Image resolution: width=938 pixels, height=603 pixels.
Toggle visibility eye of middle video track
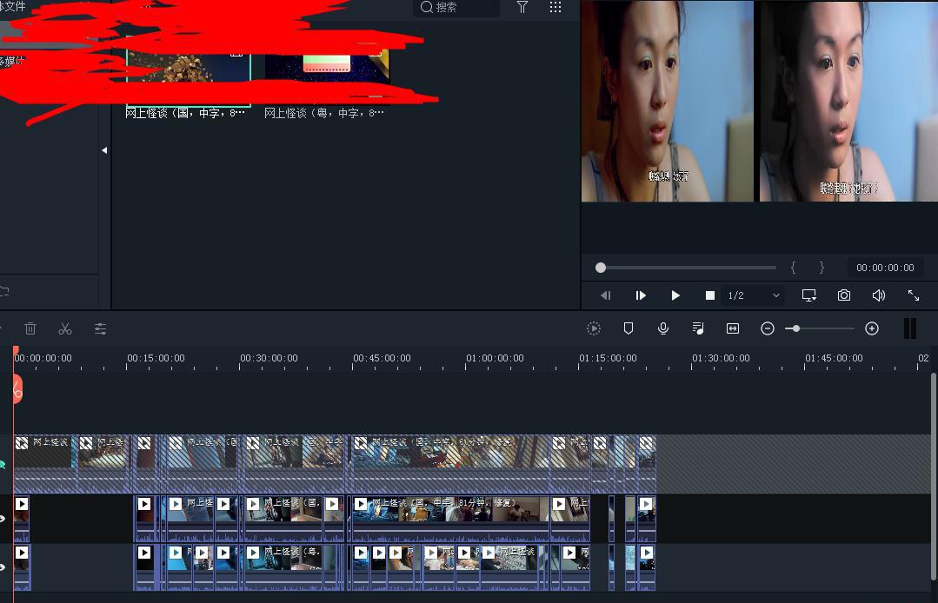3,518
